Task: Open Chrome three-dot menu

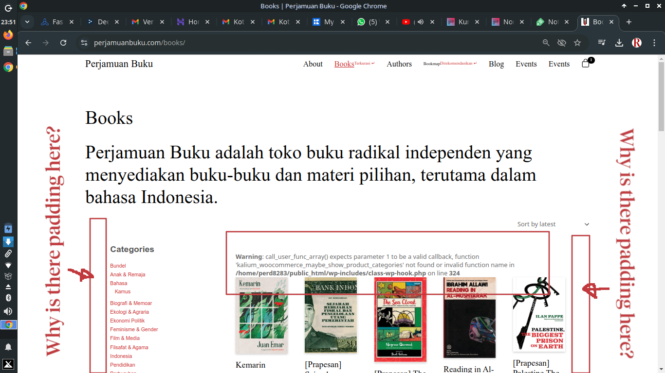Action: [x=652, y=43]
